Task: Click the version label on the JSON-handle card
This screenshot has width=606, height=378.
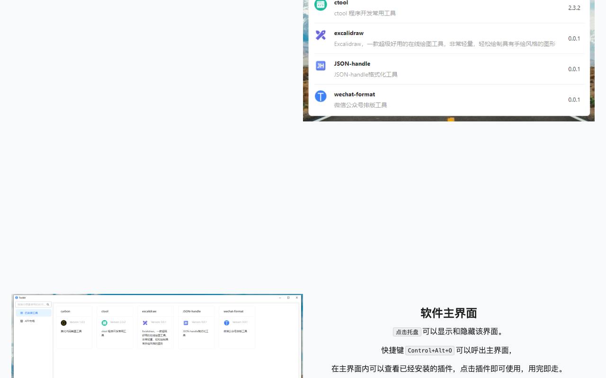Action: (199, 322)
